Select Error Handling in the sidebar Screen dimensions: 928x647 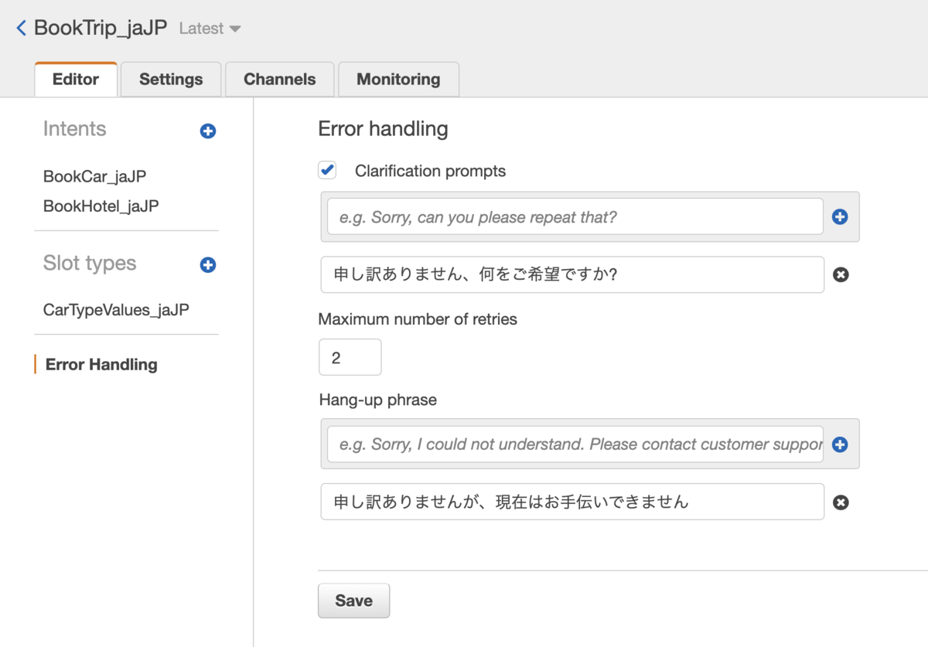(x=101, y=365)
